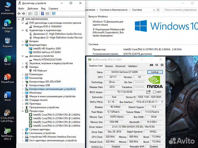The image size is (198, 148).
Task: Expand the Принтеры category
Action: [x=23, y=104]
